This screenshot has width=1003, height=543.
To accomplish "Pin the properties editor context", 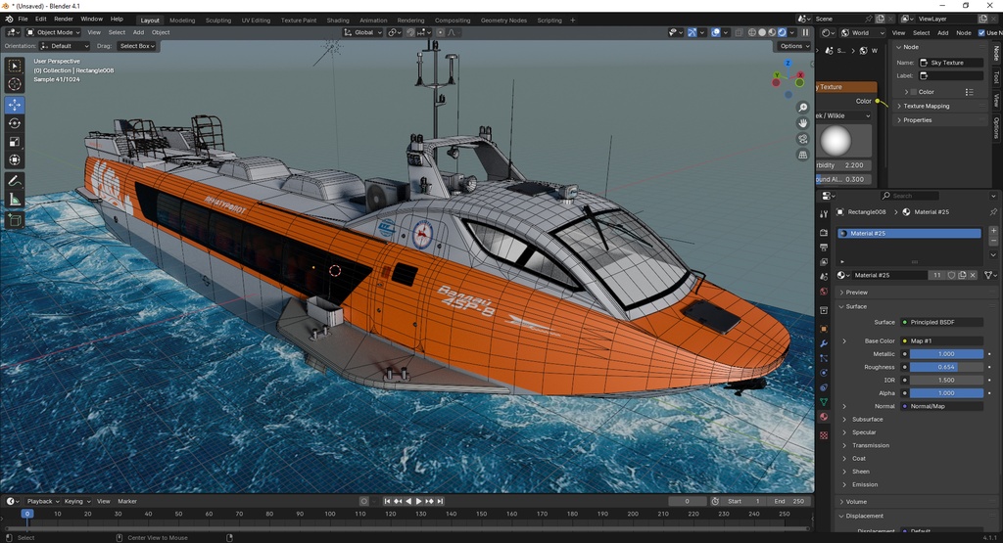I will [x=993, y=212].
